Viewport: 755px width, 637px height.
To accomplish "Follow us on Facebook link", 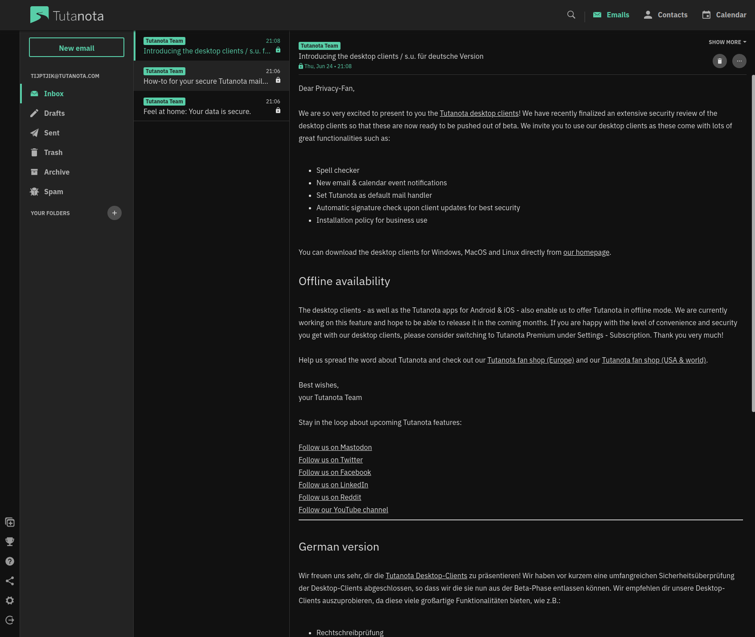I will coord(335,472).
